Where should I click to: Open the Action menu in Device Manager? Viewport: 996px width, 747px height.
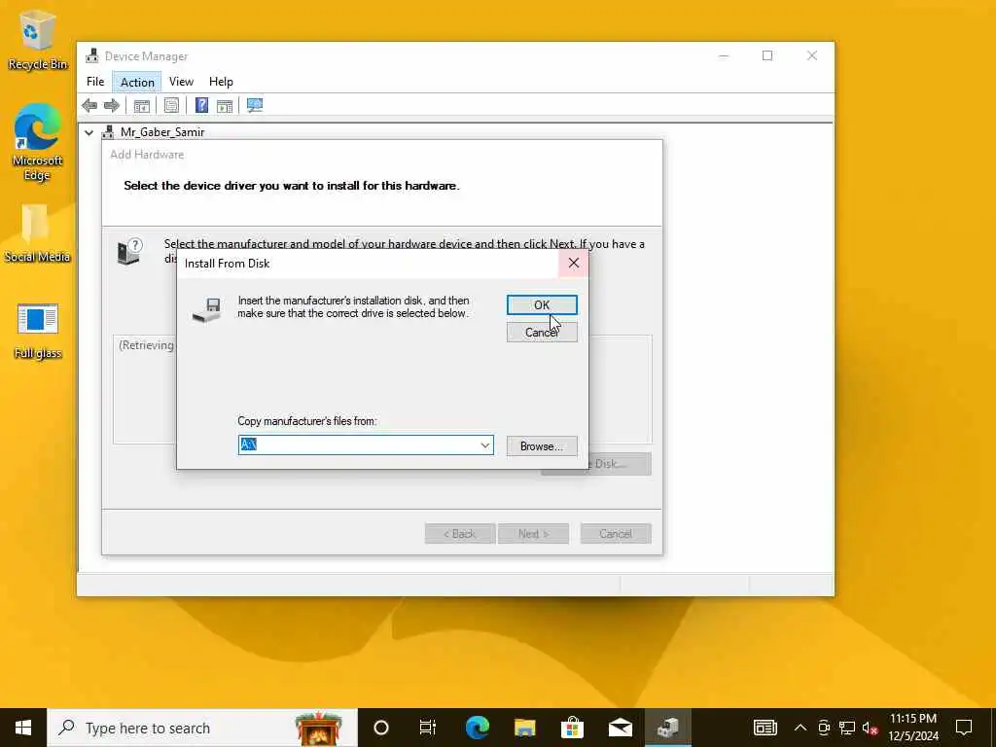tap(137, 82)
